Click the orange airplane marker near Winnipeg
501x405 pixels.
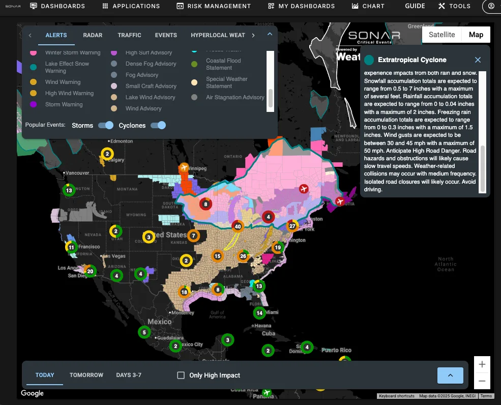[184, 167]
